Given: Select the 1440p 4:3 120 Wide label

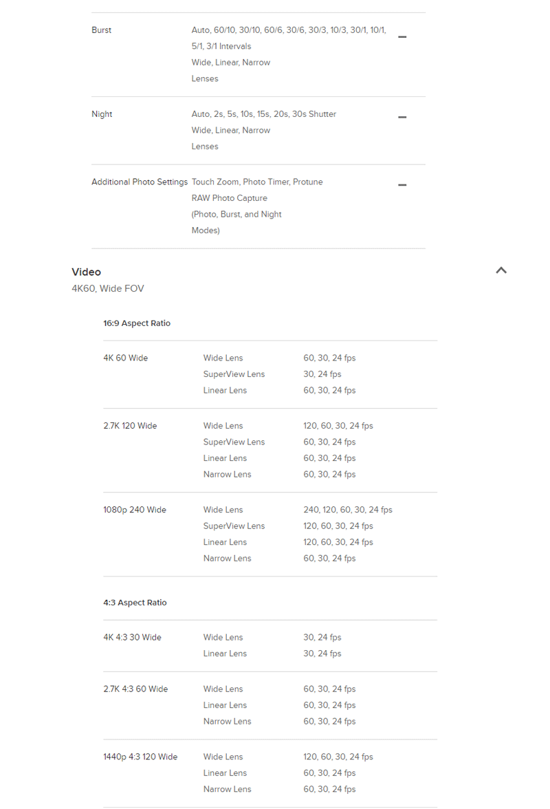Looking at the screenshot, I should [x=140, y=757].
